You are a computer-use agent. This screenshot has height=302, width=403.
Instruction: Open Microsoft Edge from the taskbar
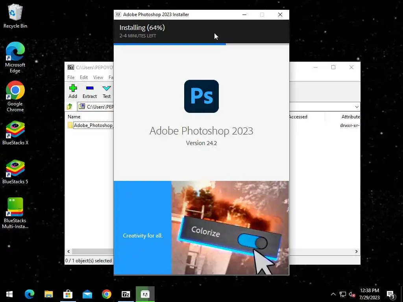pos(29,294)
